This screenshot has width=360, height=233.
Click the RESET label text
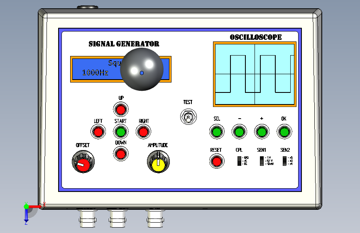(x=216, y=150)
